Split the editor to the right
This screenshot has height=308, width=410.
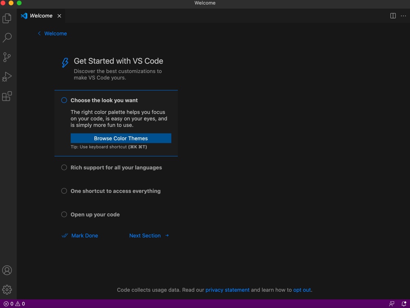[393, 16]
